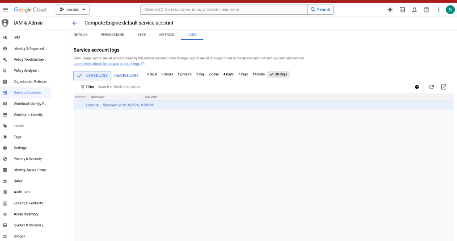The image size is (457, 241).
Task: Click the Loading scanned up to row
Action: point(263,105)
